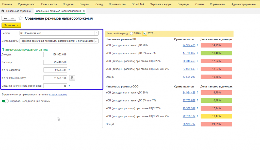Show help for в т. ч. зарплата field
Viewport: 260px width, 150px height.
(69, 70)
